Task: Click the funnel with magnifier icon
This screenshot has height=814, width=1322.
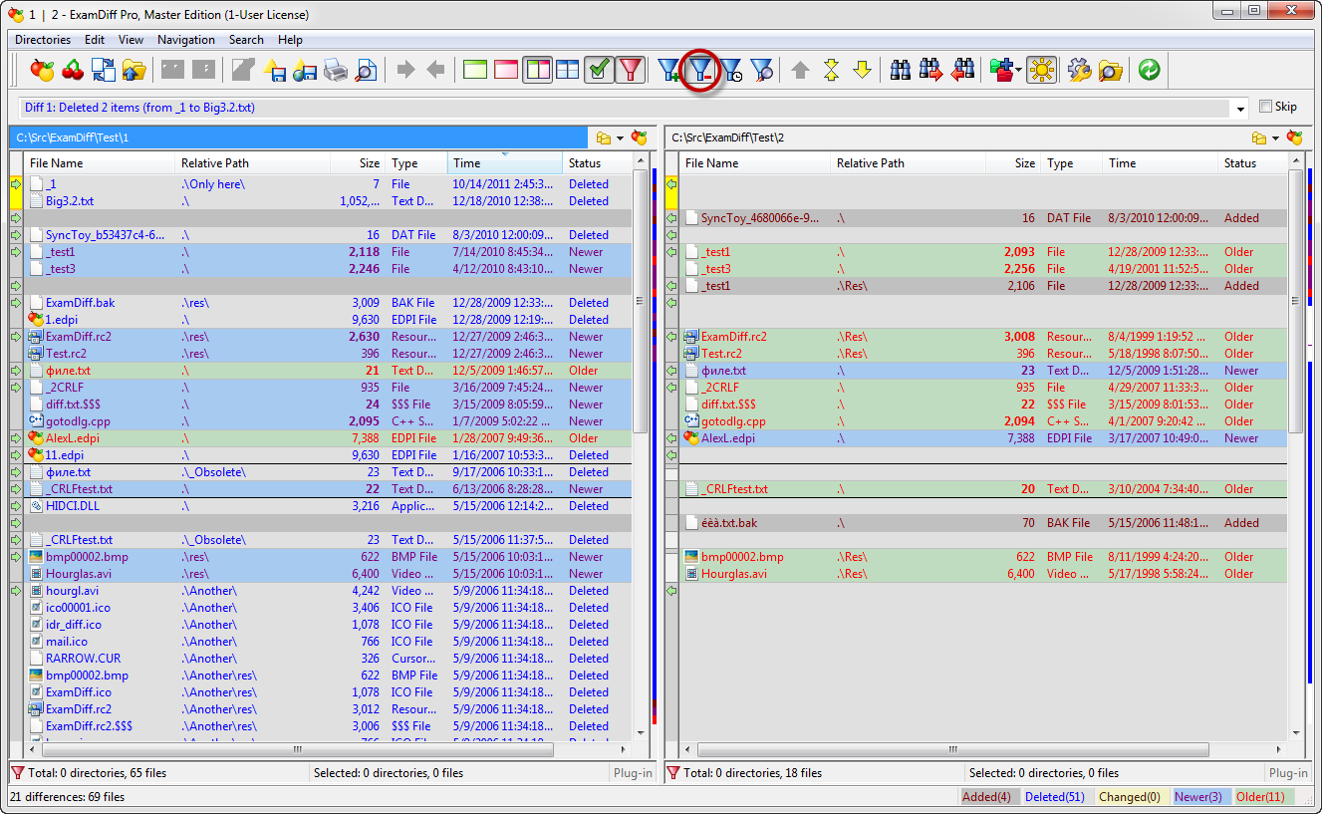Action: click(762, 70)
